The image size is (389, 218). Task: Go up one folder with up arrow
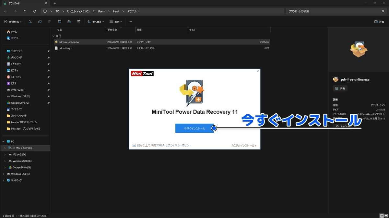coord(25,11)
